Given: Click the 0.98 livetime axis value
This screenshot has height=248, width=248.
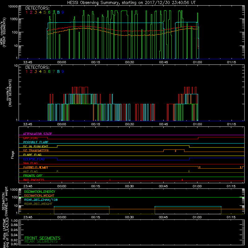Looking at the screenshot, I should (14, 225).
